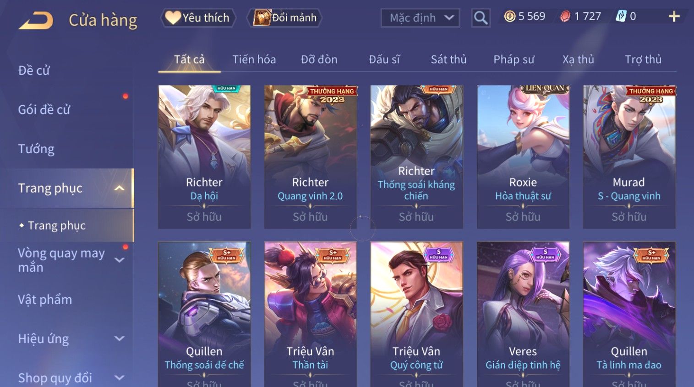Select Richter Dạ hội skin card

click(204, 157)
